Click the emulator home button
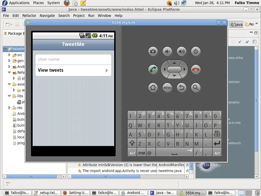Screen dimensions: 261x196 point(153,88)
